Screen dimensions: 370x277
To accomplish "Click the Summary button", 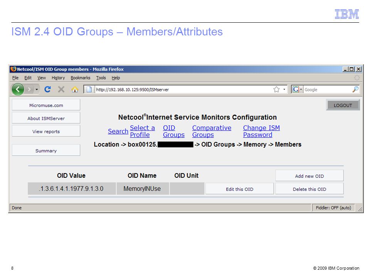I will [46, 150].
